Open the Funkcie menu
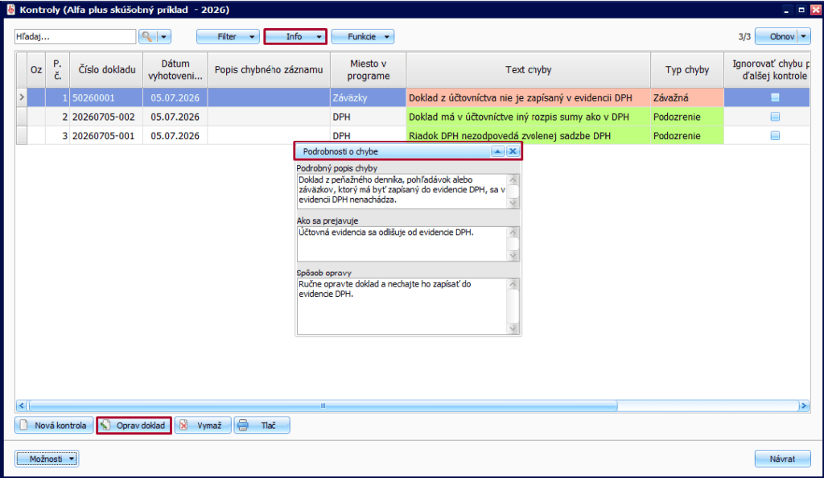This screenshot has height=478, width=824. click(363, 37)
